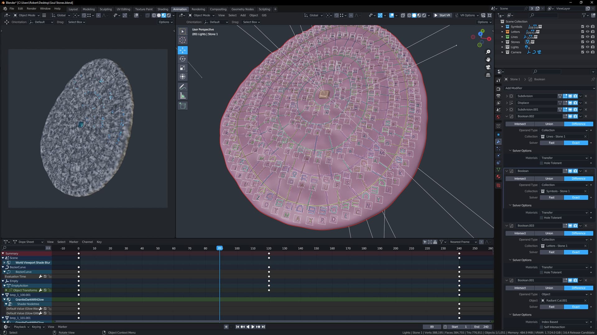
Task: Collapse the Boolean.003 modifier panel
Action: (507, 226)
